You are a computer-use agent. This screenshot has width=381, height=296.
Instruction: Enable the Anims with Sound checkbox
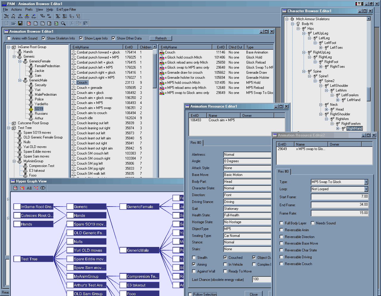[x=9, y=38]
